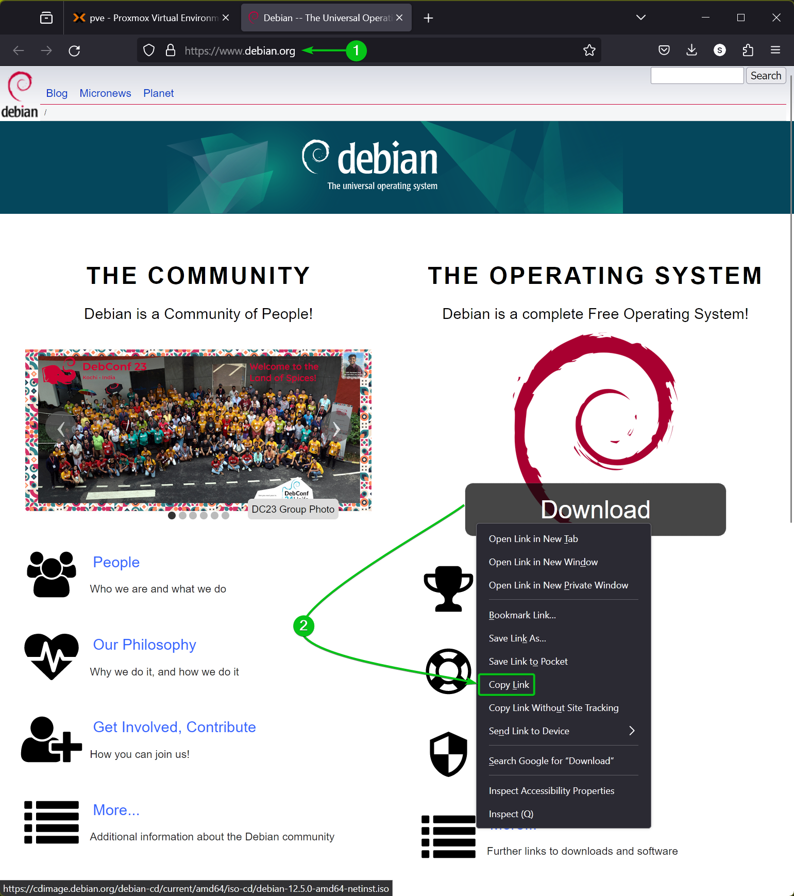Click the tracking protection shield icon
Screen dimensions: 794x896
(x=149, y=50)
